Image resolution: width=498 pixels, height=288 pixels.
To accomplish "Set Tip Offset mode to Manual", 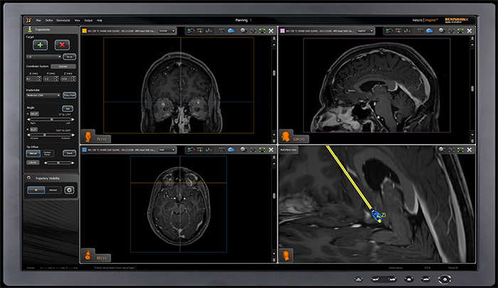I will click(x=33, y=153).
